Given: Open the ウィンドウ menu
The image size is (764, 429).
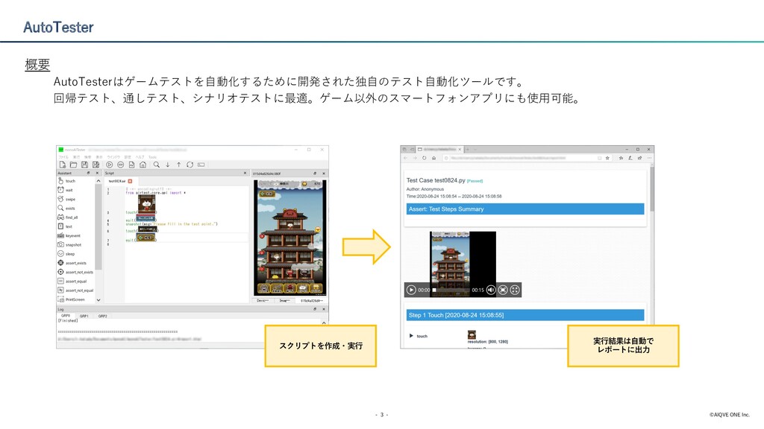Looking at the screenshot, I should tap(113, 157).
